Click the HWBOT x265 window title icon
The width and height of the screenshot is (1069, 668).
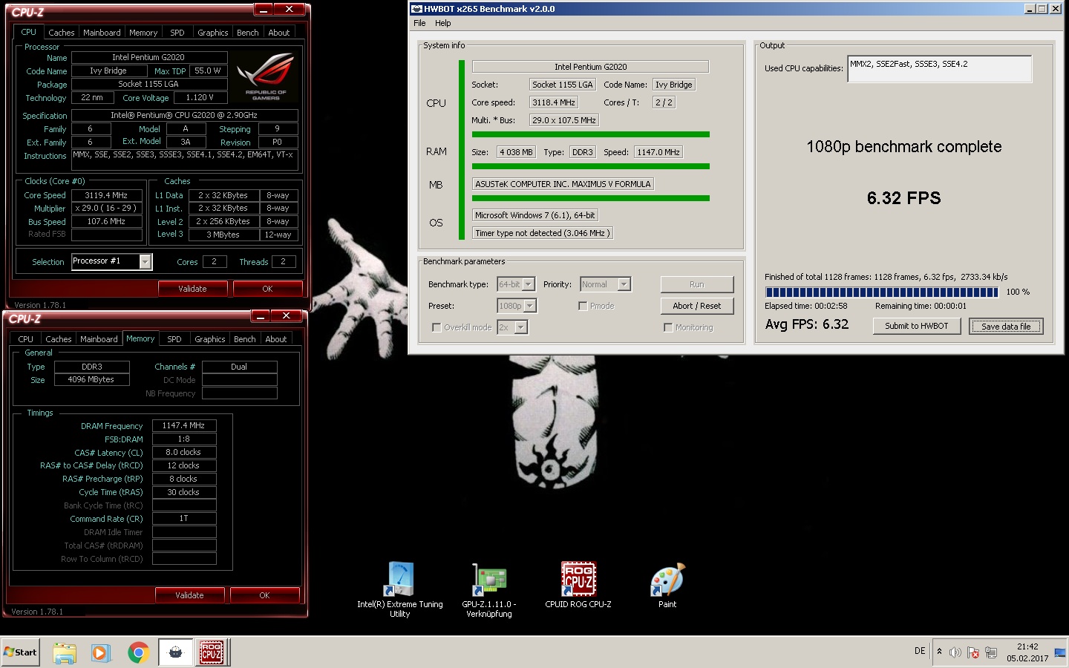click(416, 9)
